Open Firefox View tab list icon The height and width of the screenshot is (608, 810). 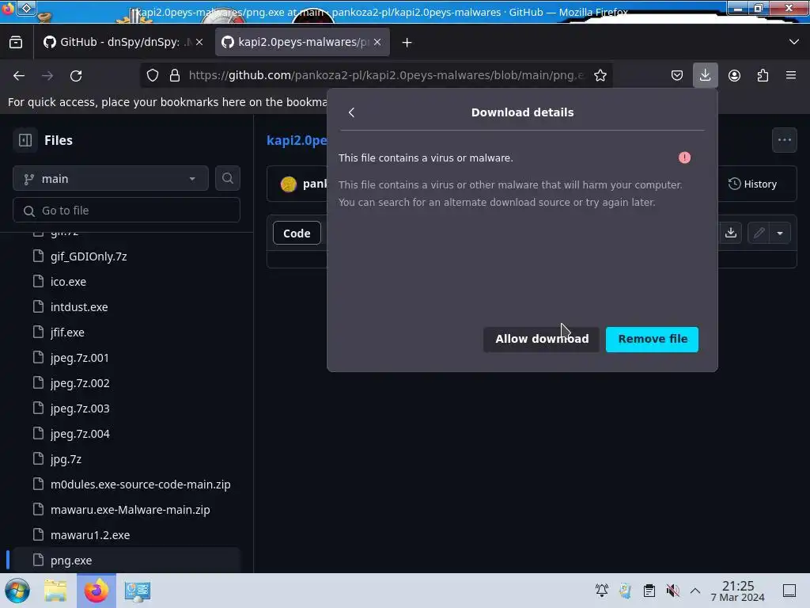pyautogui.click(x=16, y=43)
